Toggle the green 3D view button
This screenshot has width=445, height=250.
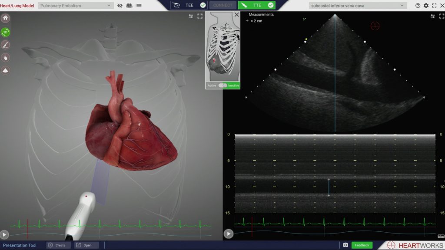(6, 32)
